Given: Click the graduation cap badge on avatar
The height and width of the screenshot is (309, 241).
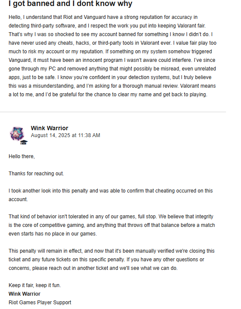Looking at the screenshot, I should click(x=24, y=142).
